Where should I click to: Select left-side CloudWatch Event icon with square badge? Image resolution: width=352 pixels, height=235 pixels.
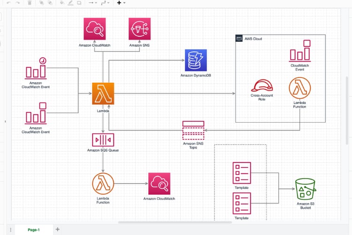pyautogui.click(x=36, y=113)
